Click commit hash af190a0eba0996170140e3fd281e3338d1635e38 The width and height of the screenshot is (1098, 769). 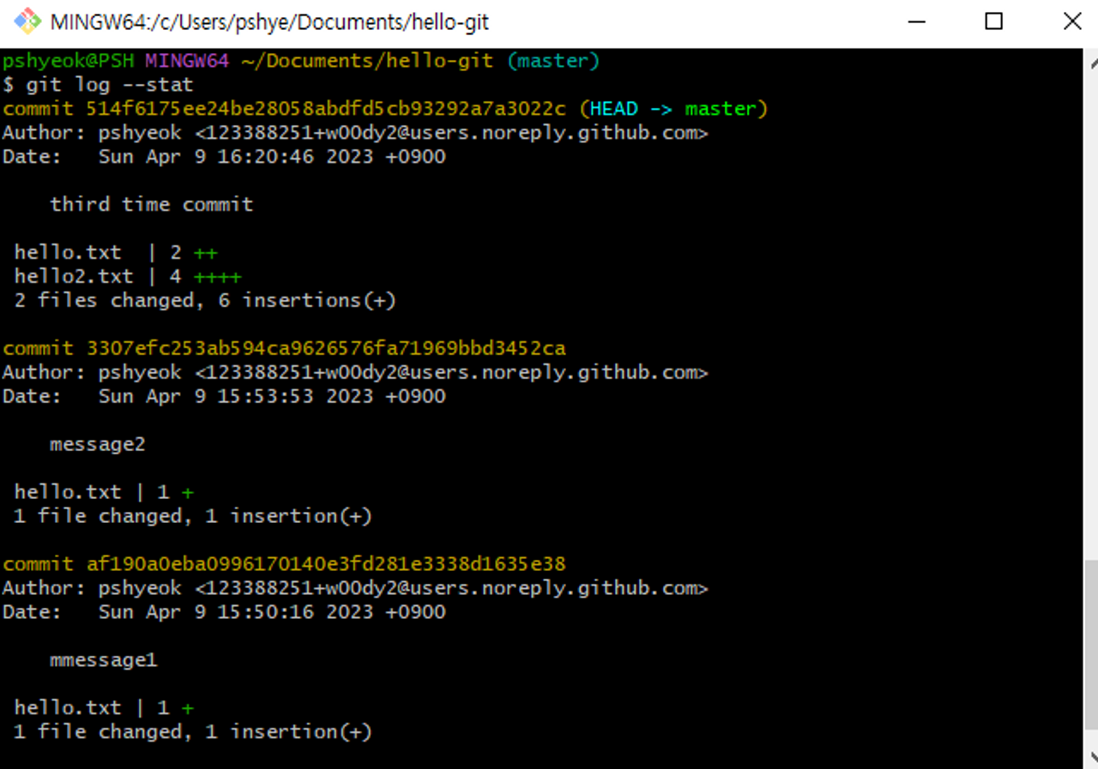(326, 564)
